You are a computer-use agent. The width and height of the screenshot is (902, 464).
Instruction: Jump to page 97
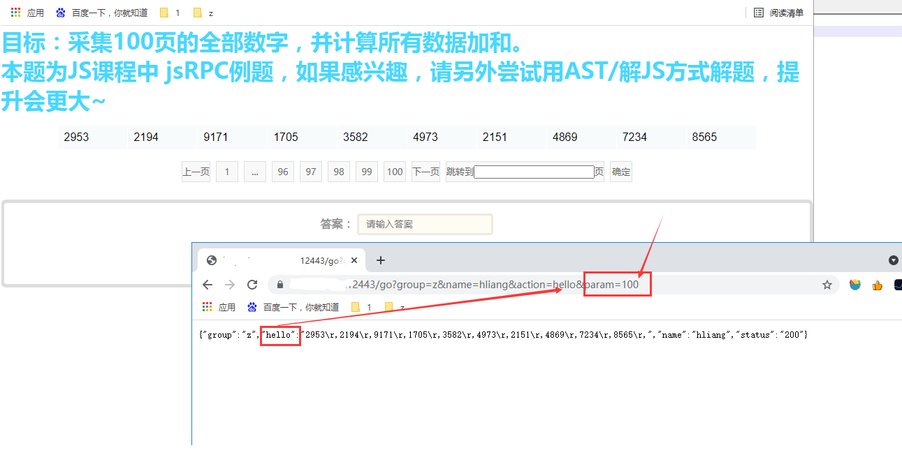[x=311, y=172]
